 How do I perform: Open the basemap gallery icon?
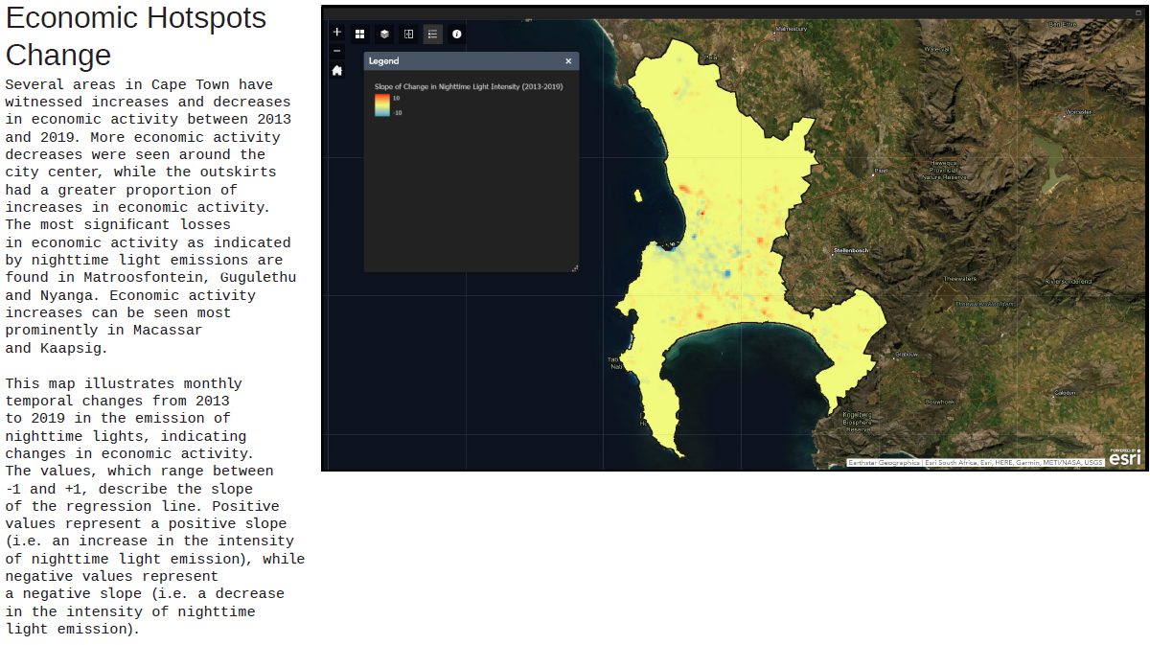[359, 34]
